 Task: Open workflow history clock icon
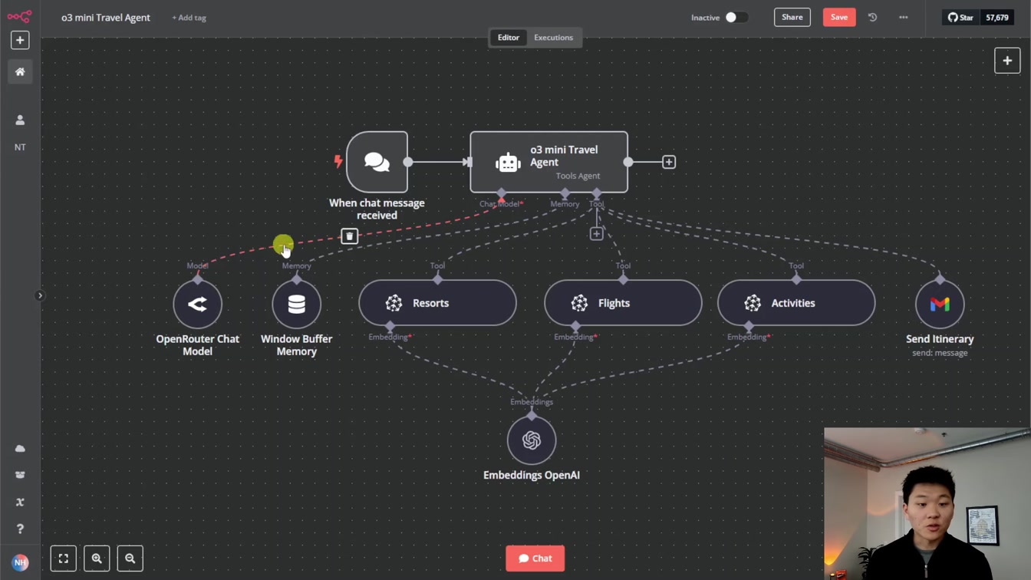[x=872, y=17]
